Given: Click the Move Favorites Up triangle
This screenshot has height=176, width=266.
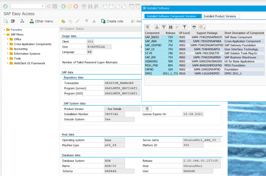Looking at the screenshot, I should tap(94, 21).
